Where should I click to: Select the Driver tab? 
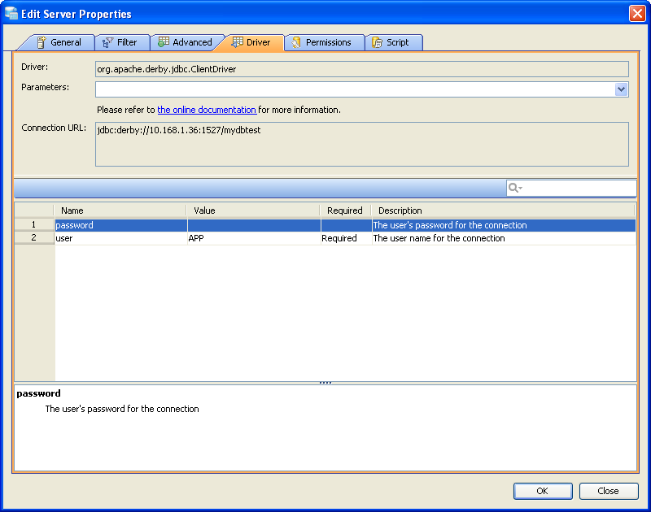pyautogui.click(x=251, y=42)
